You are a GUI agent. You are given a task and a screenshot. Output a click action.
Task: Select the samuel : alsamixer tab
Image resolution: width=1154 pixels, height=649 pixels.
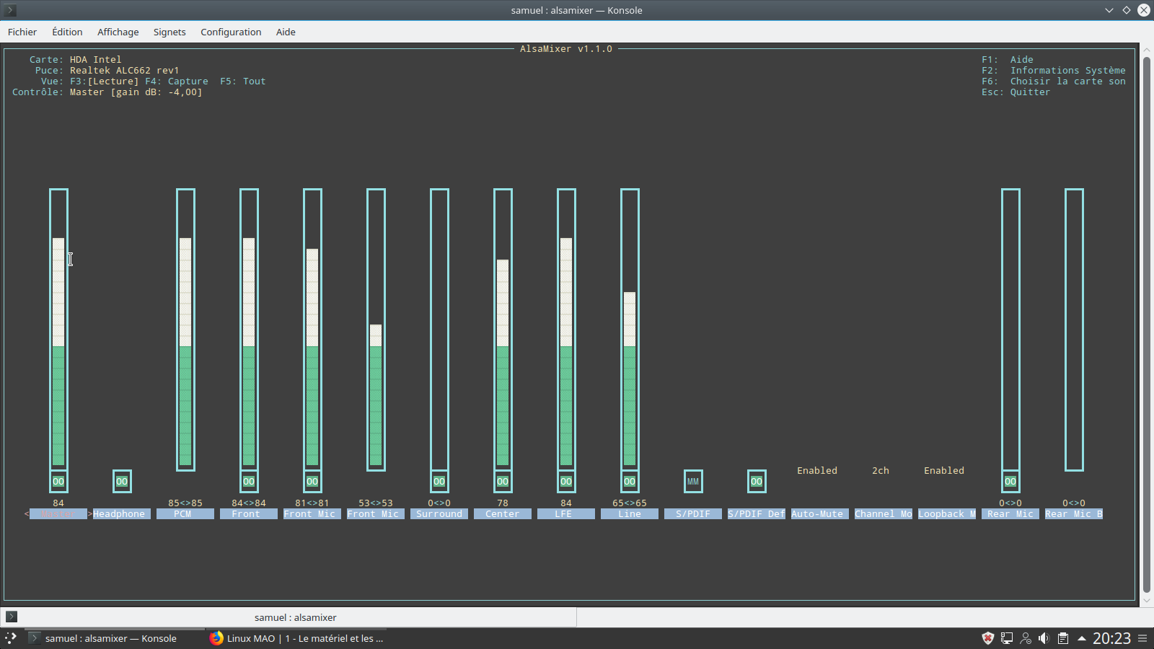pos(288,617)
